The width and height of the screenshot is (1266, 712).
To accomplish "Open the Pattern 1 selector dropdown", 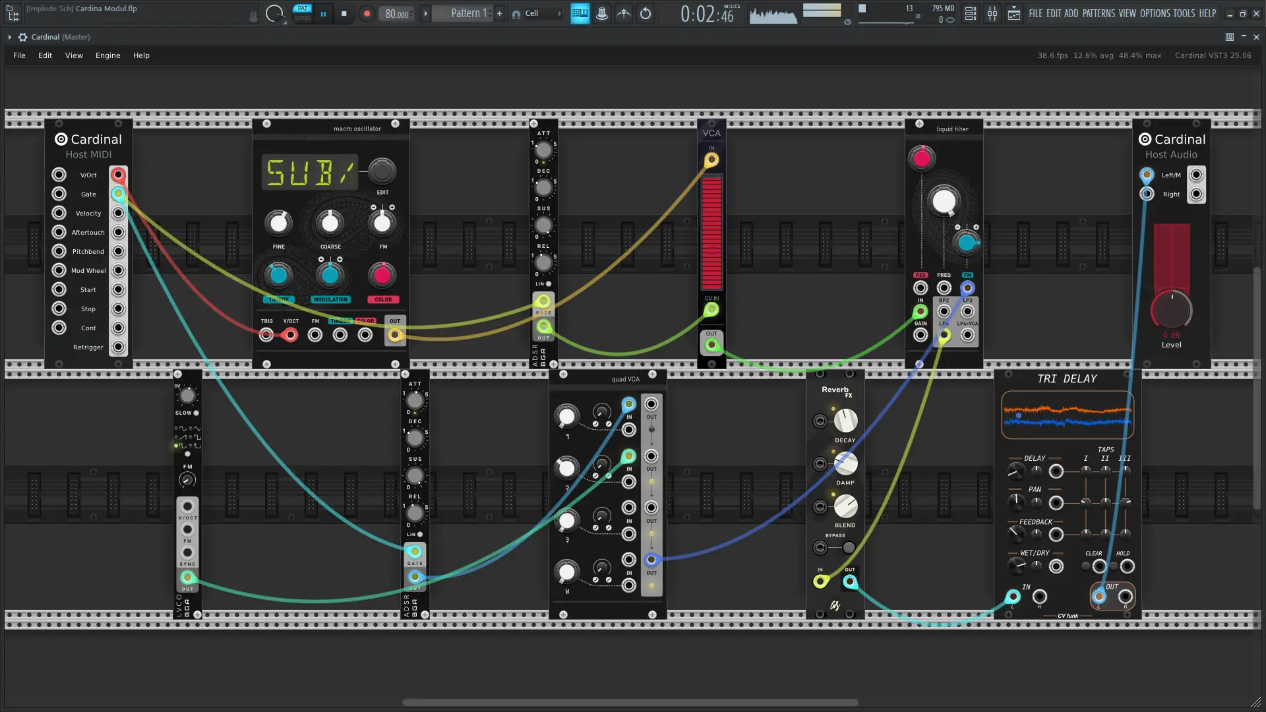I will coord(469,13).
